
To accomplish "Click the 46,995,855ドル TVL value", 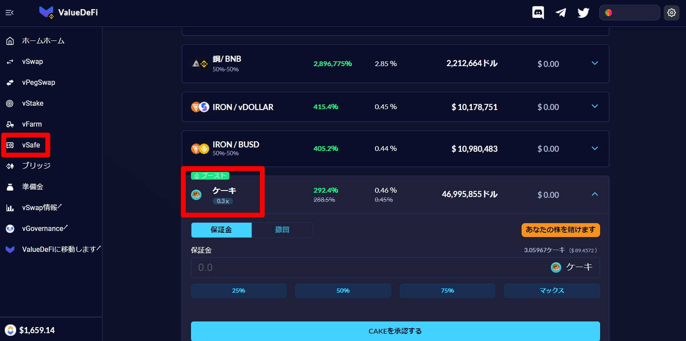I will click(470, 194).
